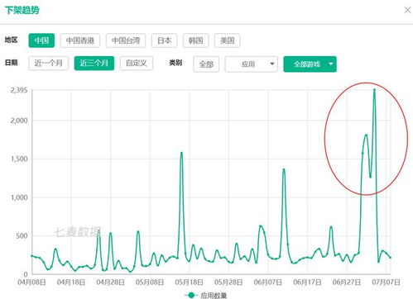413x299 pixels.
Task: Choose date range 近一个月
Action: tap(49, 64)
